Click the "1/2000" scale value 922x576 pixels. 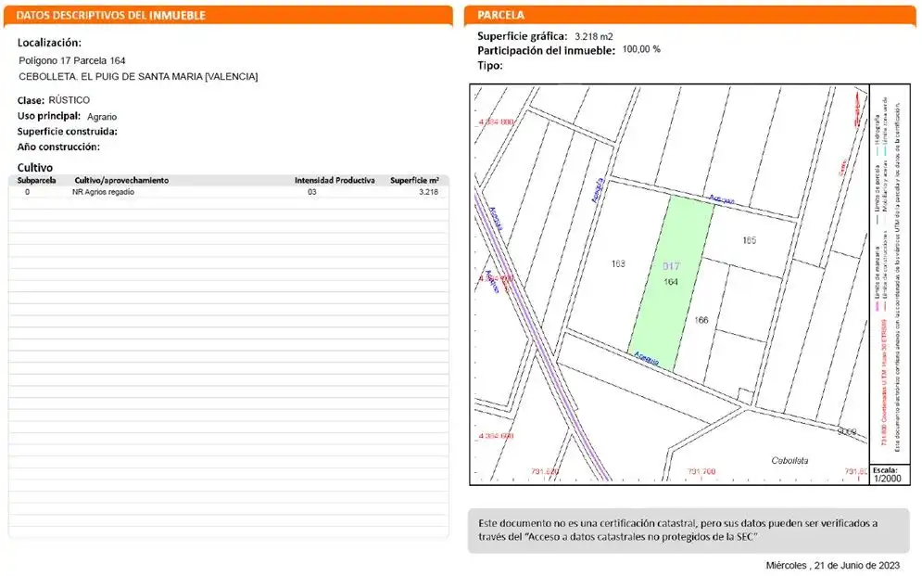pos(888,479)
